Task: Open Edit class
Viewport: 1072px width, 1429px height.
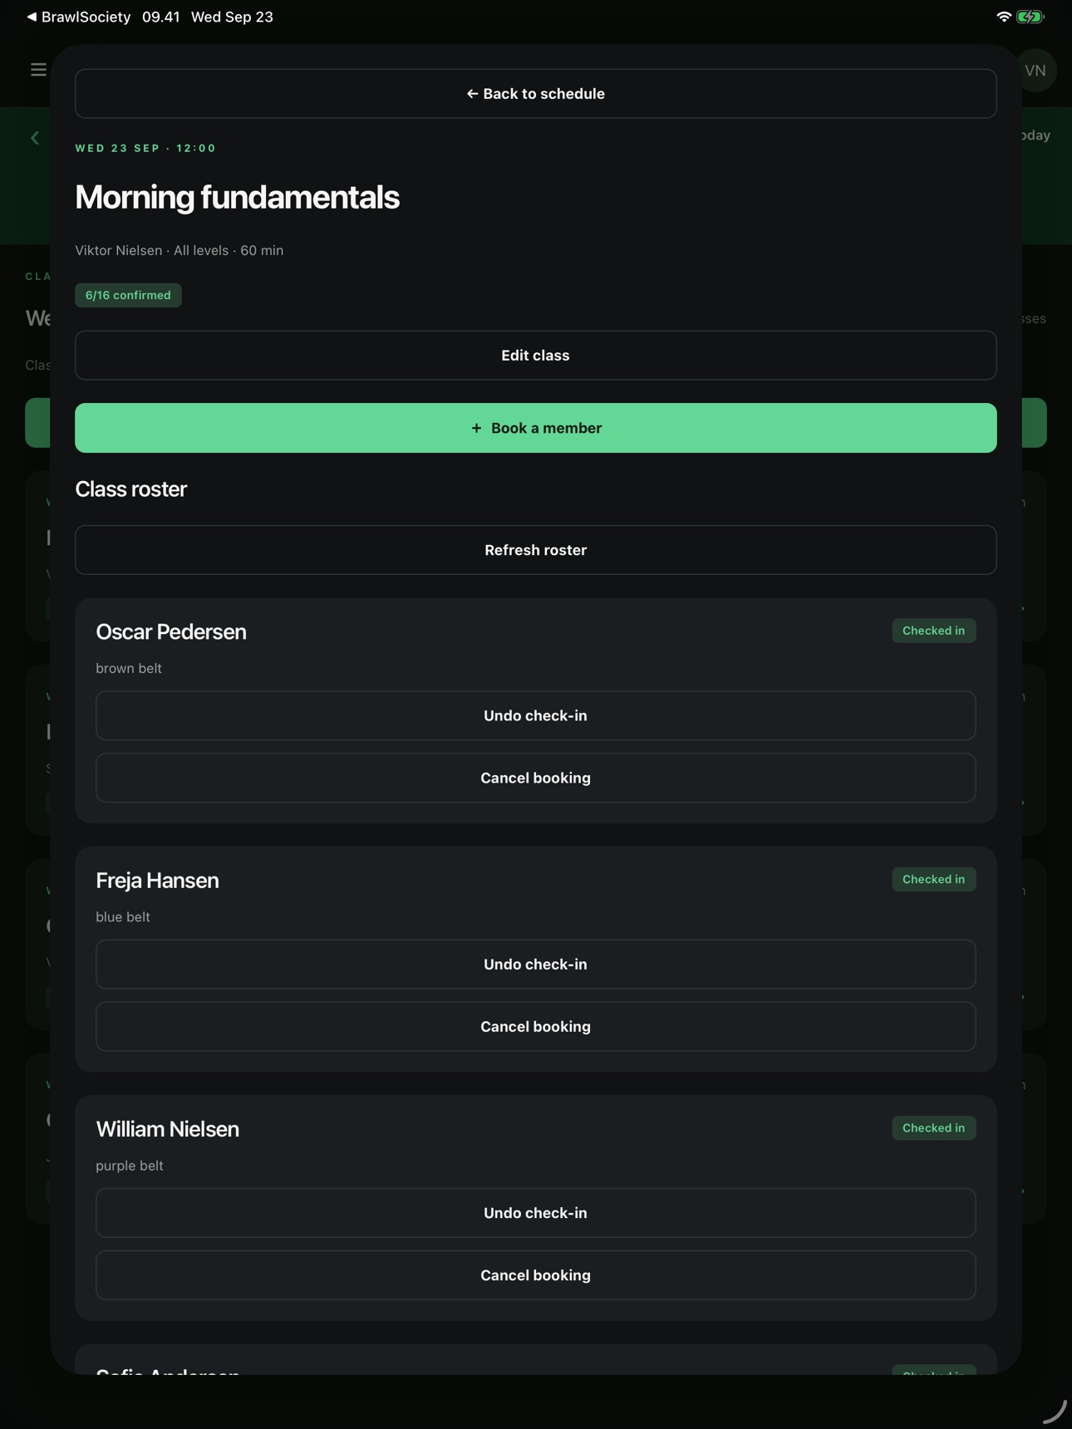Action: (x=536, y=356)
